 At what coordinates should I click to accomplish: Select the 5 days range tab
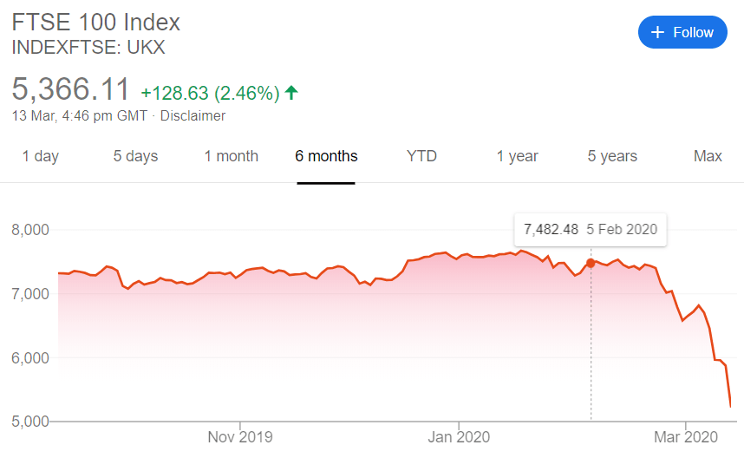(135, 156)
